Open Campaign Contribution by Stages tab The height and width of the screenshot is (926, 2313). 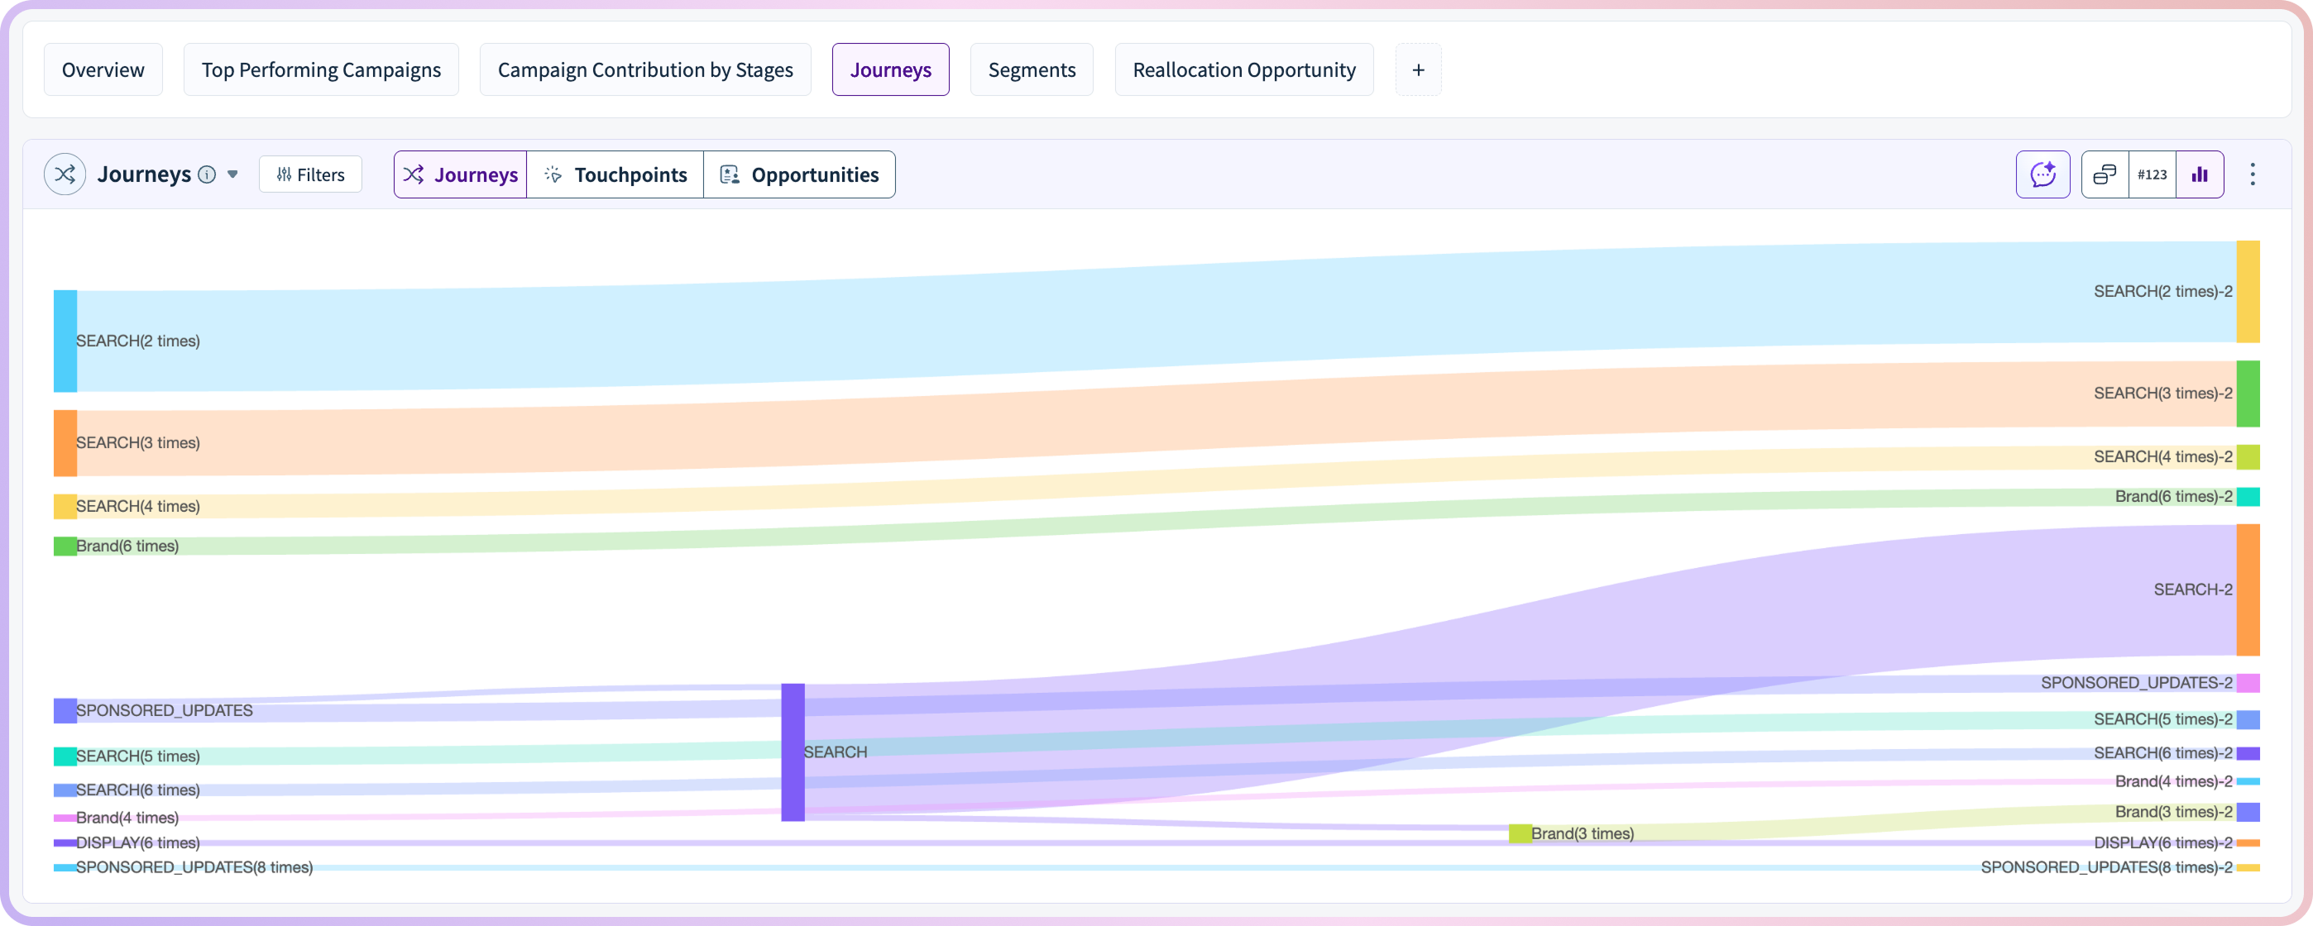pyautogui.click(x=644, y=70)
